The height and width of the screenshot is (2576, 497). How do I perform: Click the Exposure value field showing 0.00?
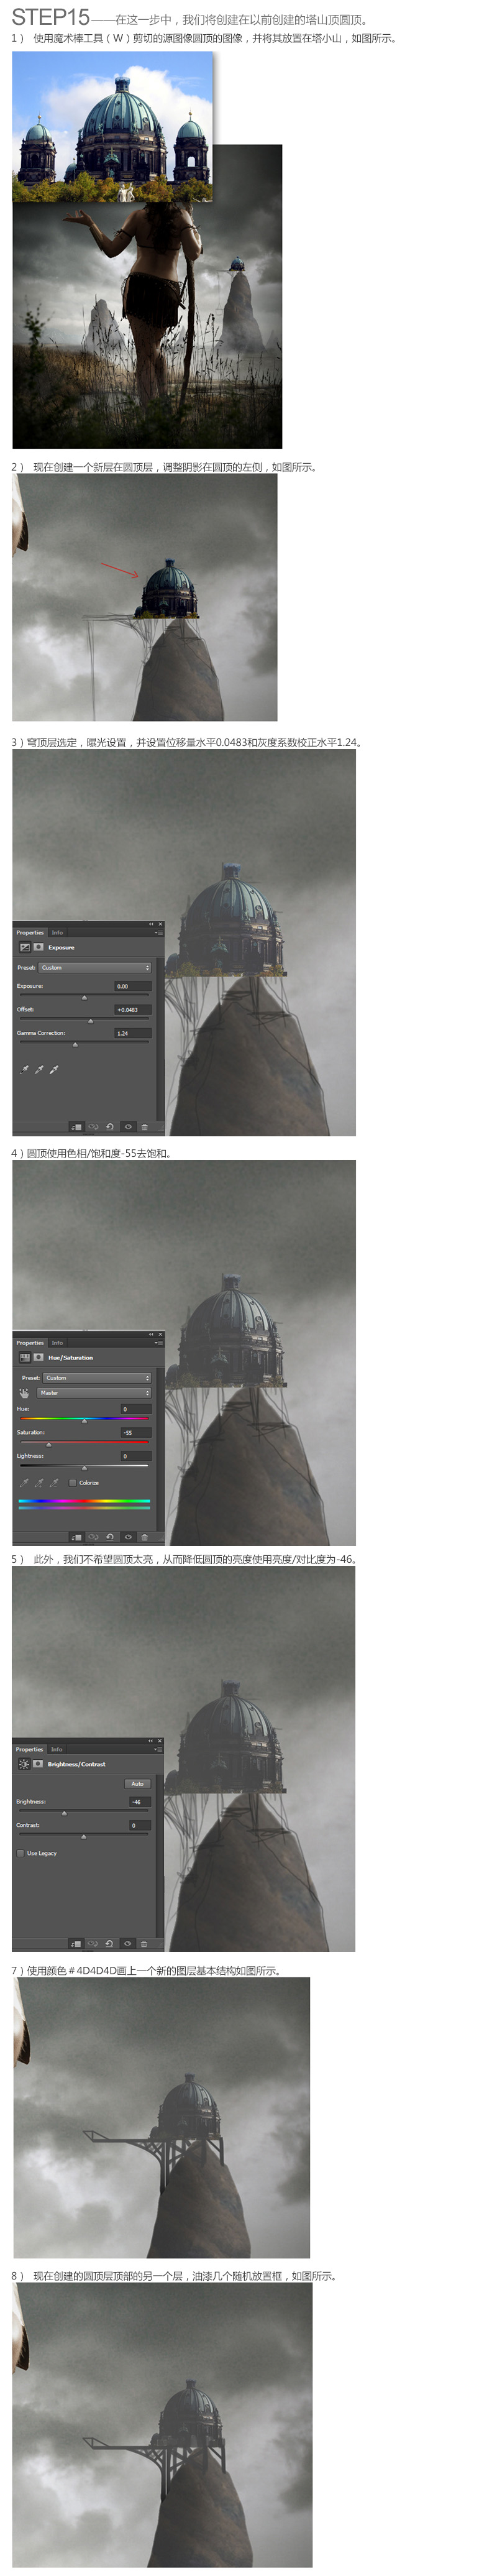pos(133,987)
